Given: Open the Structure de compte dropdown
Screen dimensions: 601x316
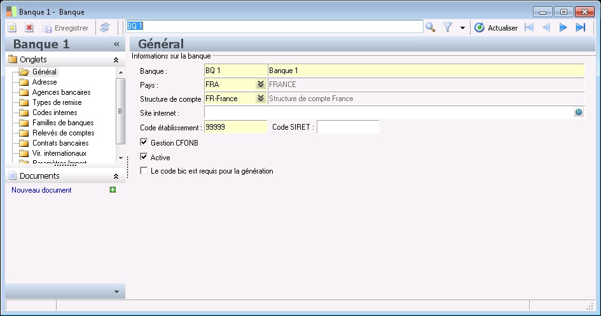Looking at the screenshot, I should (261, 99).
